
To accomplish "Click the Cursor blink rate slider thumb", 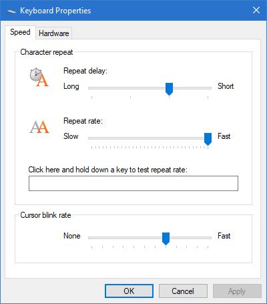I will click(166, 239).
